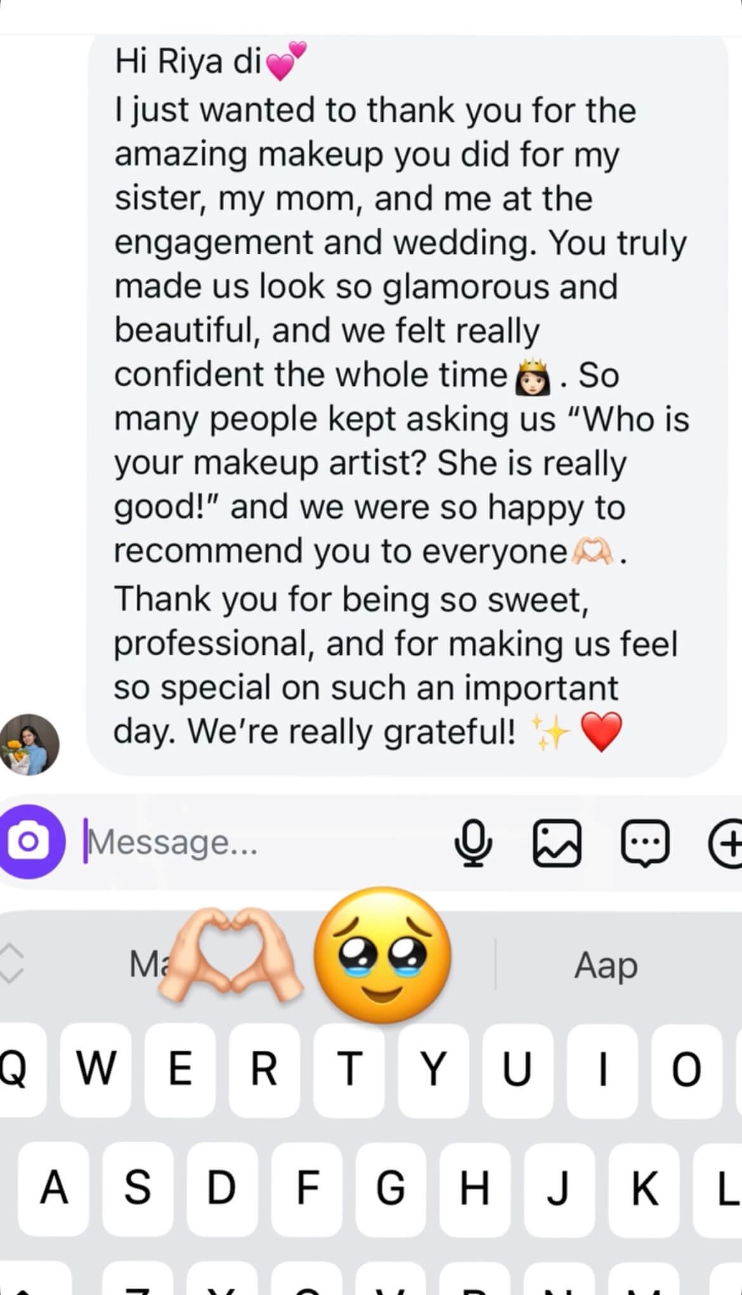Open the camera from the purple button
This screenshot has height=1295, width=742.
click(30, 841)
